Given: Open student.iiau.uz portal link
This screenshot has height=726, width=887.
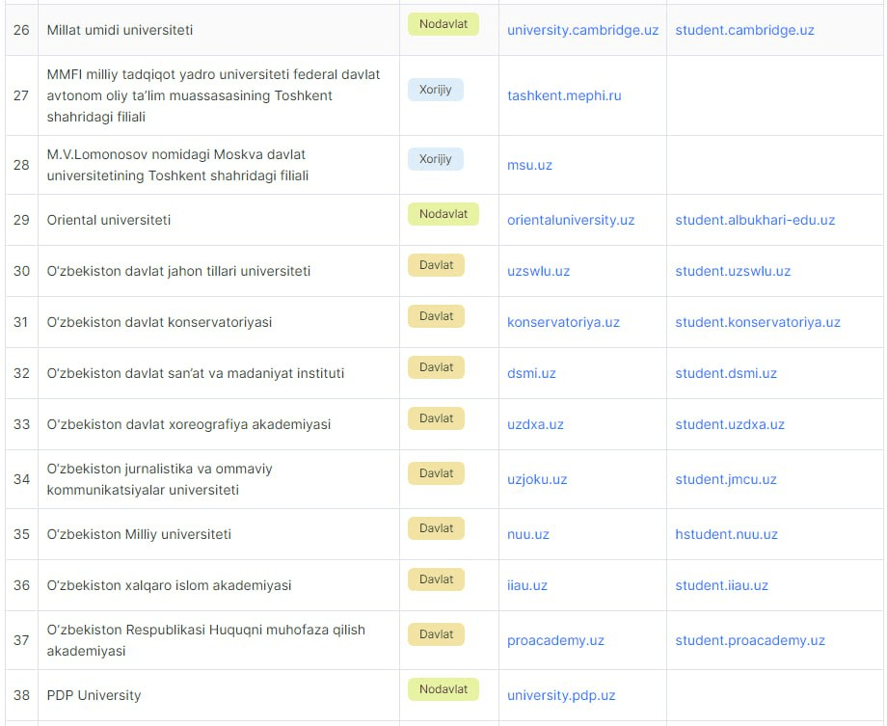Looking at the screenshot, I should click(x=722, y=585).
